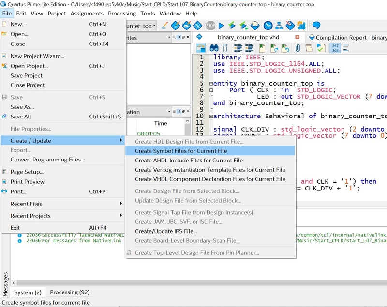Click New Project Wizard menu entry
This screenshot has width=387, height=307.
coord(63,56)
